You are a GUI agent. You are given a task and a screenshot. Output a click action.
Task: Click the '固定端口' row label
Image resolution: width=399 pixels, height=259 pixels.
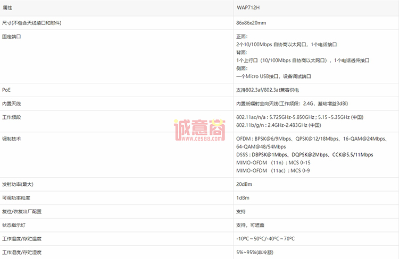point(12,37)
